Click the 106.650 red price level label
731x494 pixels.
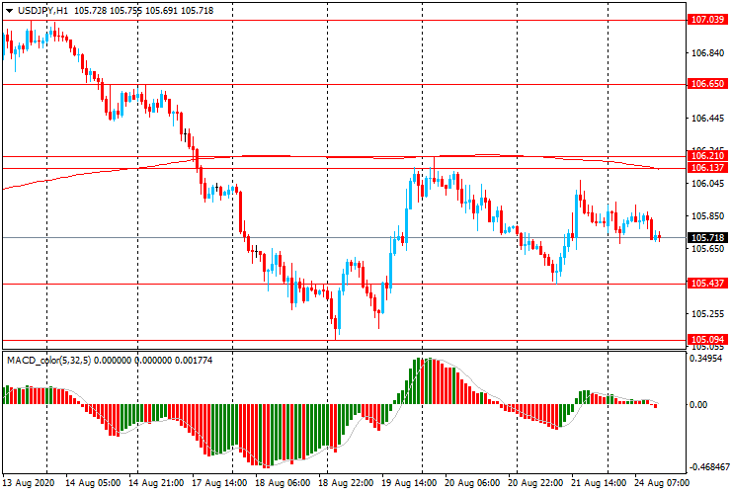click(x=707, y=84)
